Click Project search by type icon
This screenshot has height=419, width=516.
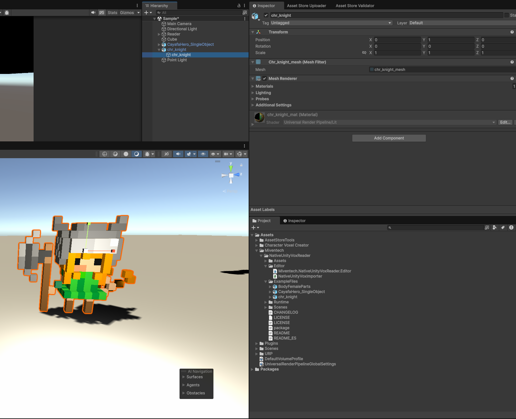point(495,228)
